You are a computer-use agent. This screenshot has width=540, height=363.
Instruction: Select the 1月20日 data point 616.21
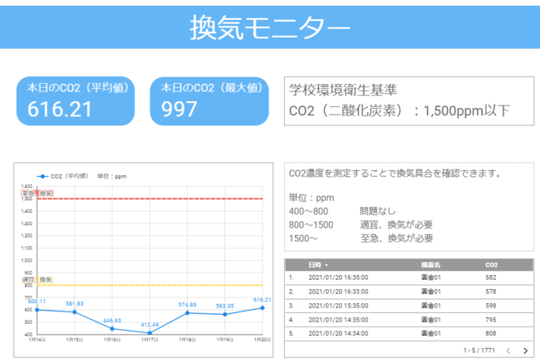pos(263,307)
